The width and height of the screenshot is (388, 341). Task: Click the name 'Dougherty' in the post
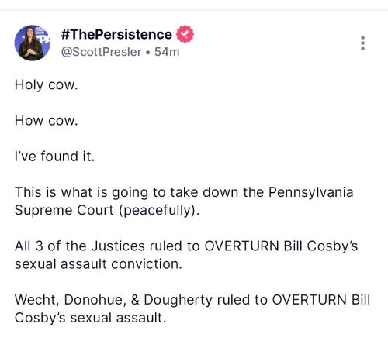click(x=178, y=301)
